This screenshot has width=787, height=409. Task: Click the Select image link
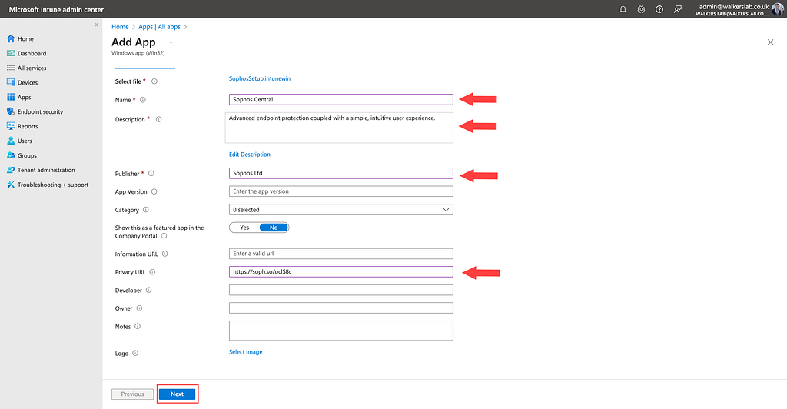(245, 352)
